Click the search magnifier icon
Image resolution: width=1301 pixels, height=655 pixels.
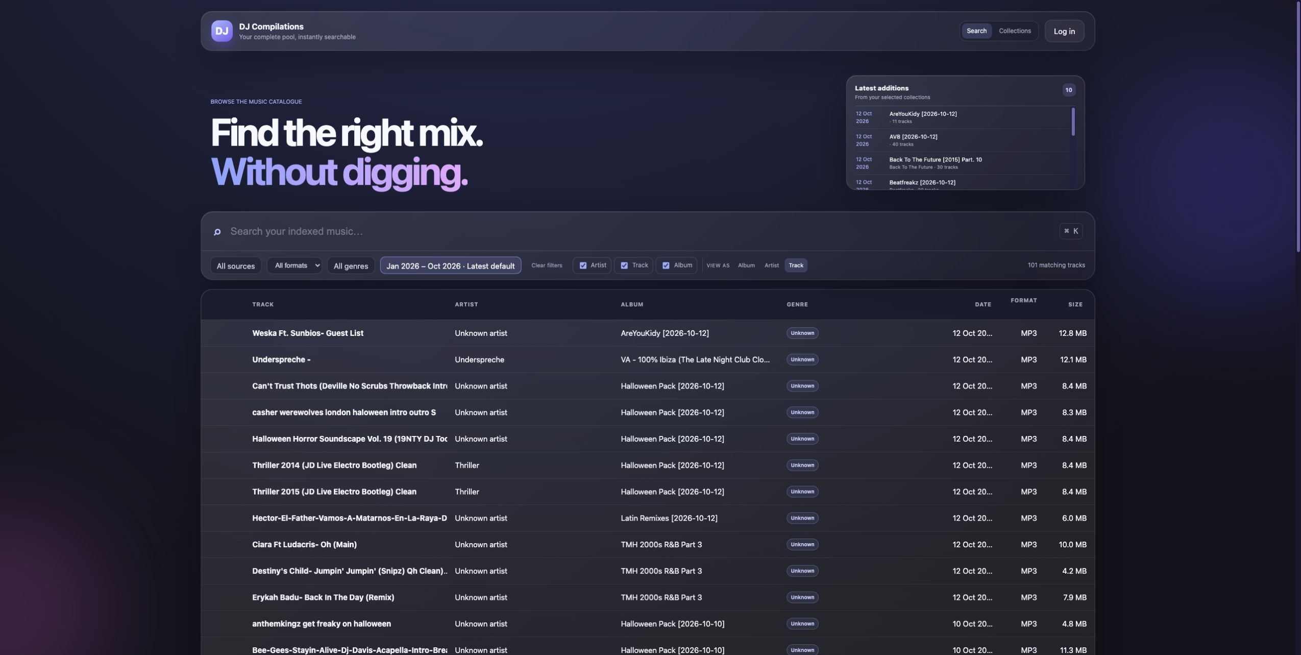[x=217, y=232]
